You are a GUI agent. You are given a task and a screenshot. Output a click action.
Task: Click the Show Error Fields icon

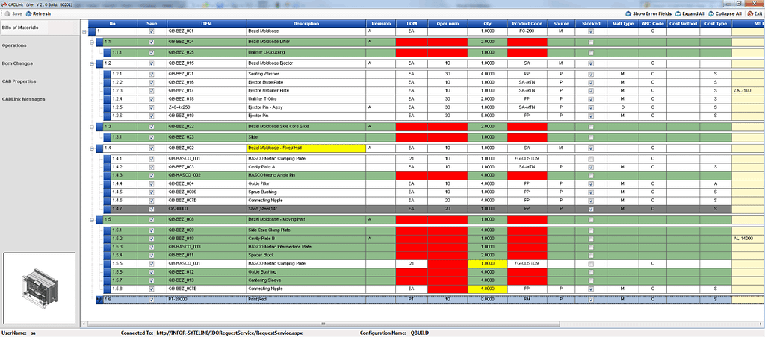click(x=628, y=13)
